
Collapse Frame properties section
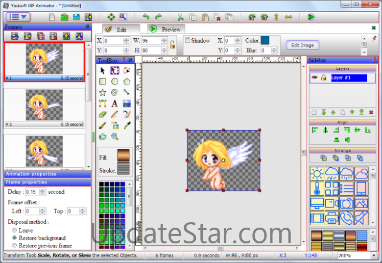pyautogui.click(x=48, y=183)
